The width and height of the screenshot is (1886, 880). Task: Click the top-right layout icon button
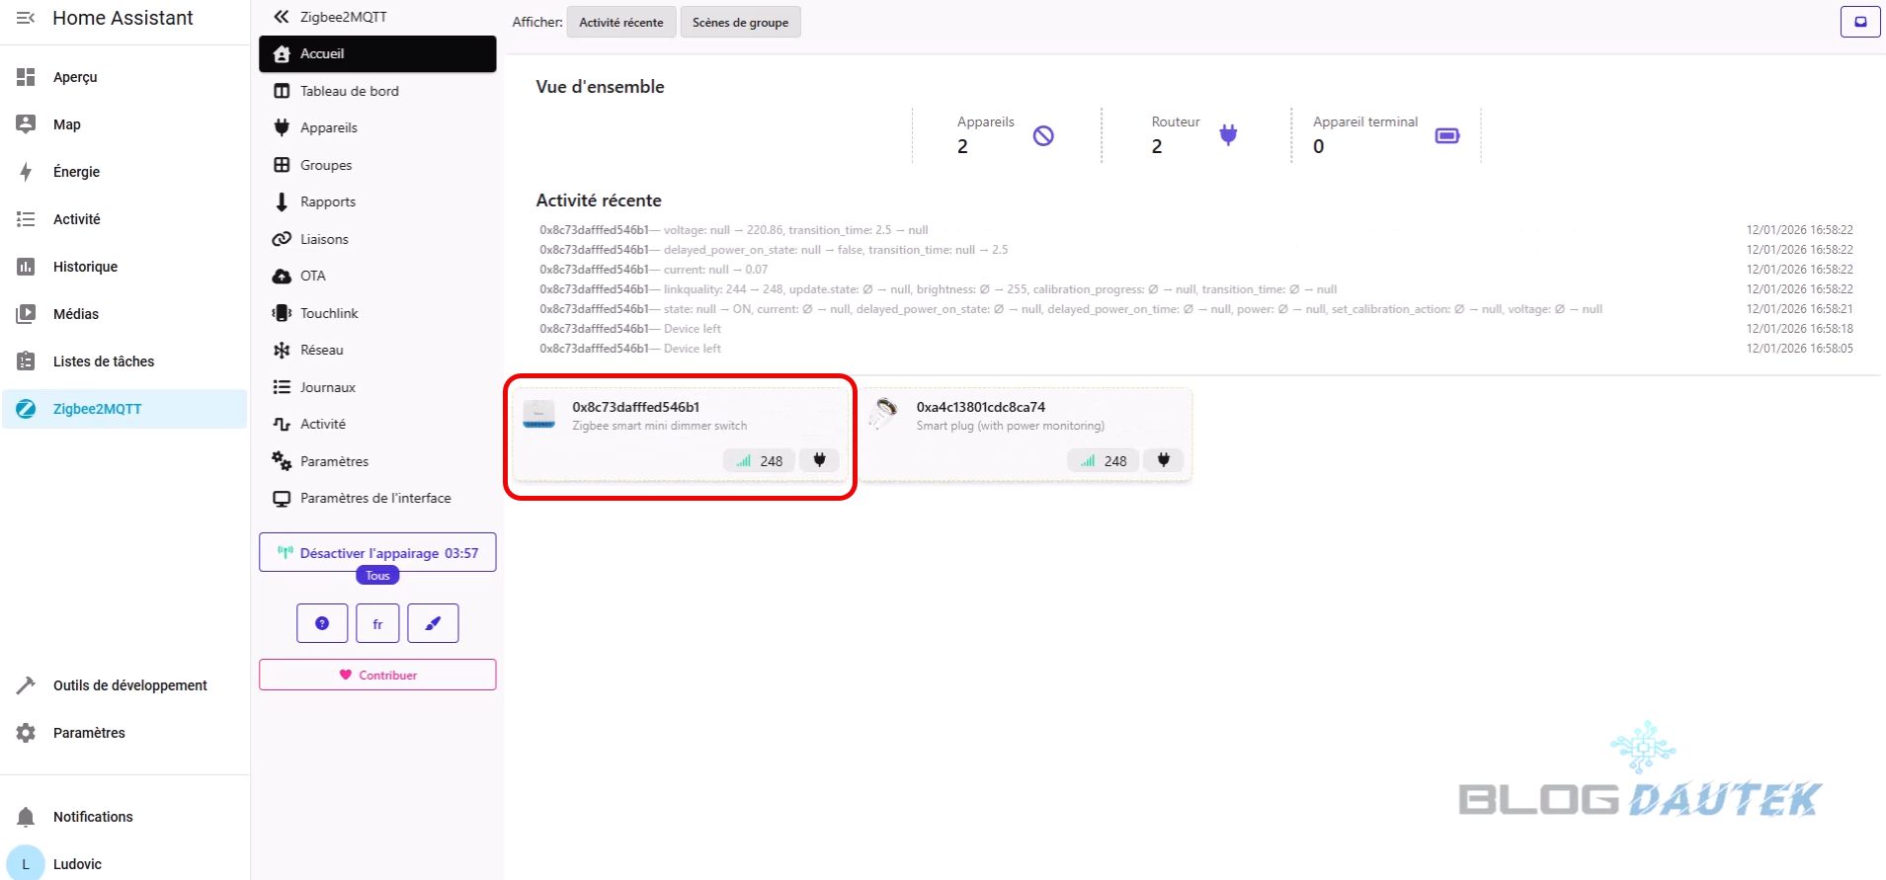[x=1859, y=22]
